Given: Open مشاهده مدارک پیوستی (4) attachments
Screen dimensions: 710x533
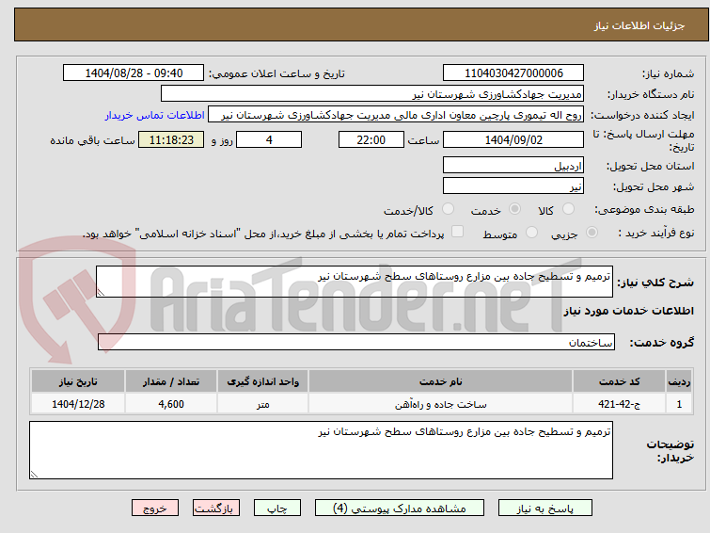Looking at the screenshot, I should click(x=399, y=509).
